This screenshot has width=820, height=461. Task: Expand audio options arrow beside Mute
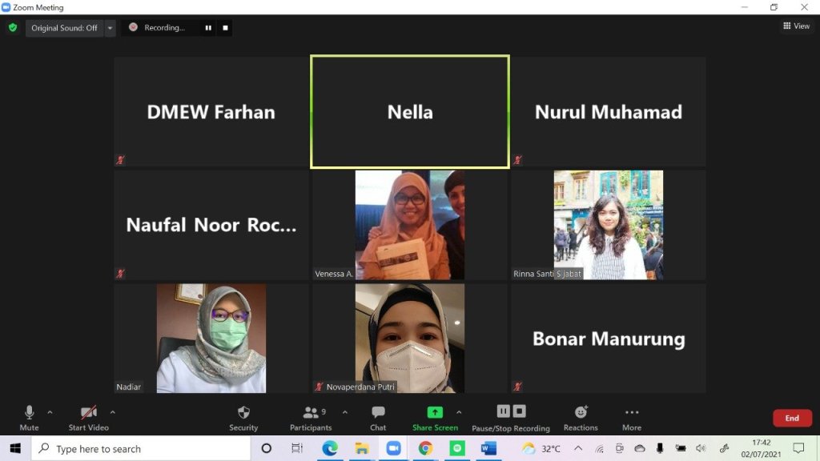pyautogui.click(x=50, y=412)
